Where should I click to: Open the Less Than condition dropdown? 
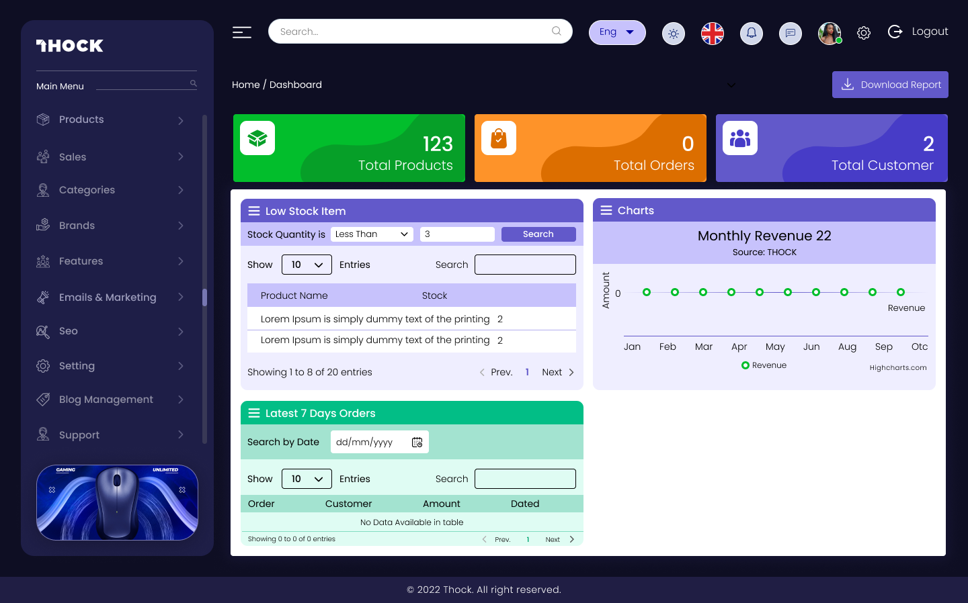coord(372,234)
